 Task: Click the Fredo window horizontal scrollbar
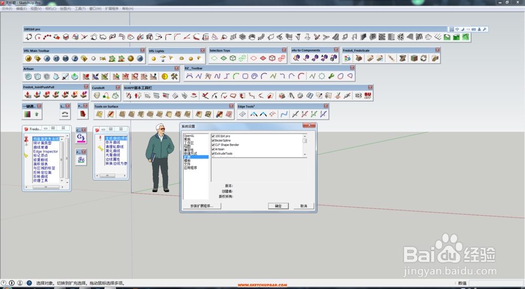46,187
